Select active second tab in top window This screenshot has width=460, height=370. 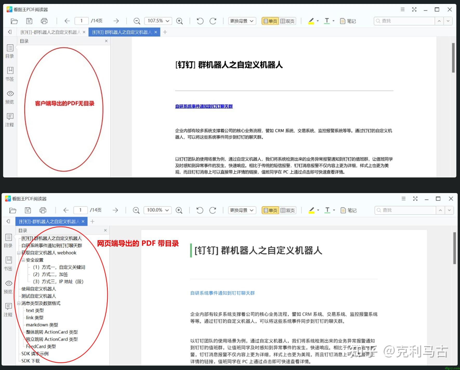(x=124, y=32)
